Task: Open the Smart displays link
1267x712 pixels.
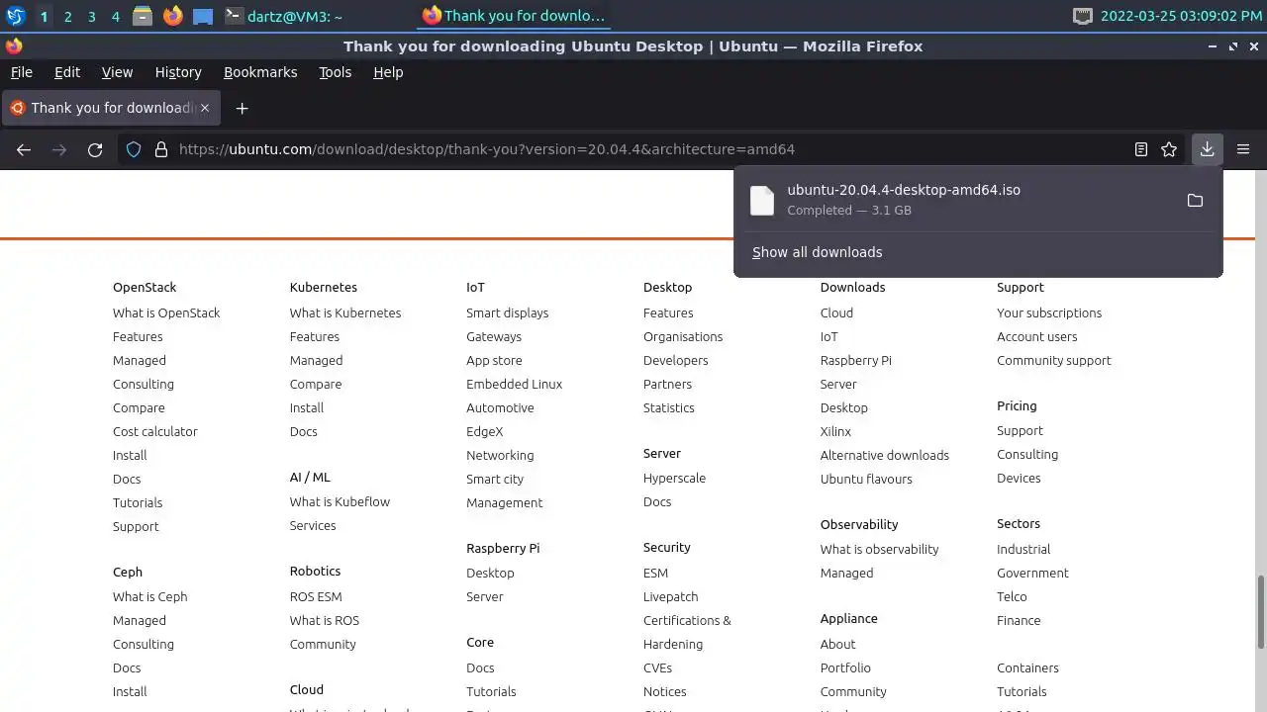Action: point(508,312)
